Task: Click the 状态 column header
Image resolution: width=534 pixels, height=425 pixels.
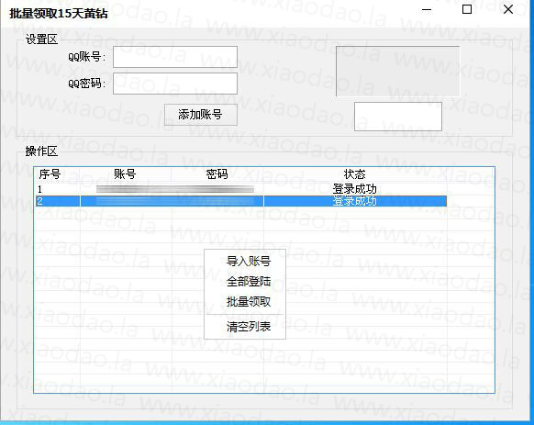Action: pyautogui.click(x=354, y=174)
